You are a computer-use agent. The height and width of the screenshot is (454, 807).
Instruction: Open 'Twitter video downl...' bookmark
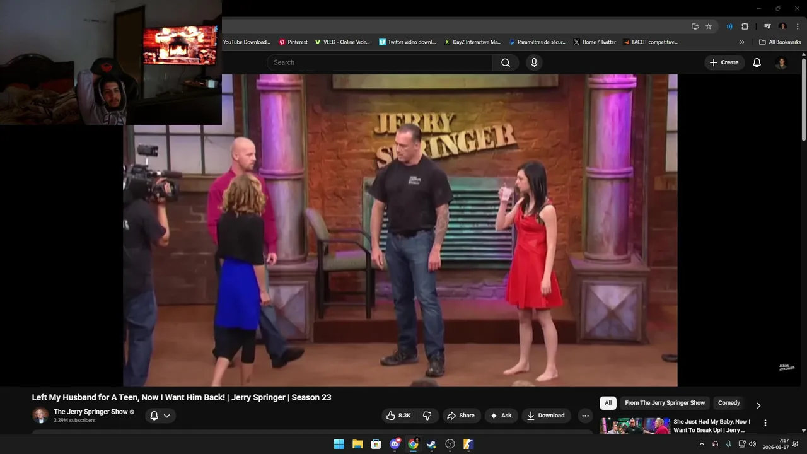point(407,42)
